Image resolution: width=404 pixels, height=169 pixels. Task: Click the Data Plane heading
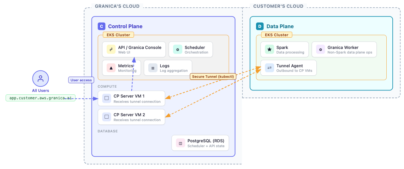tap(280, 26)
